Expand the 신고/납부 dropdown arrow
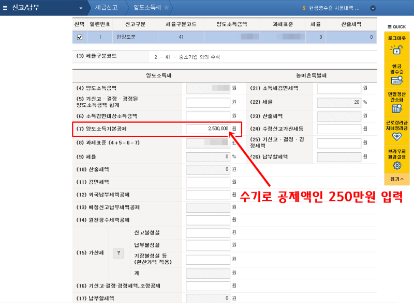 (x=81, y=8)
